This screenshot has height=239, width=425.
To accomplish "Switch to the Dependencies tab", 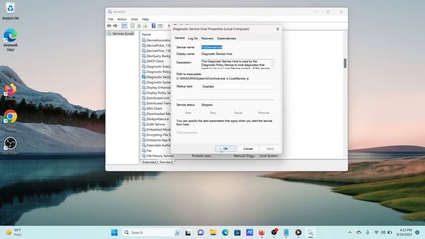I will [x=226, y=39].
